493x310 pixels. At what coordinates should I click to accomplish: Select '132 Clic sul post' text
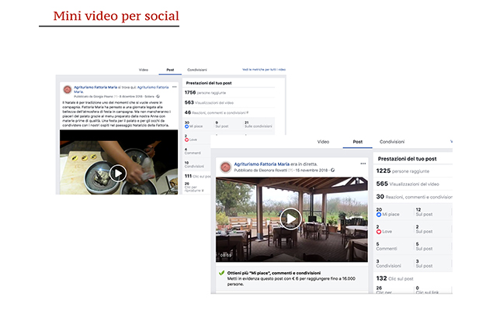[394, 278]
